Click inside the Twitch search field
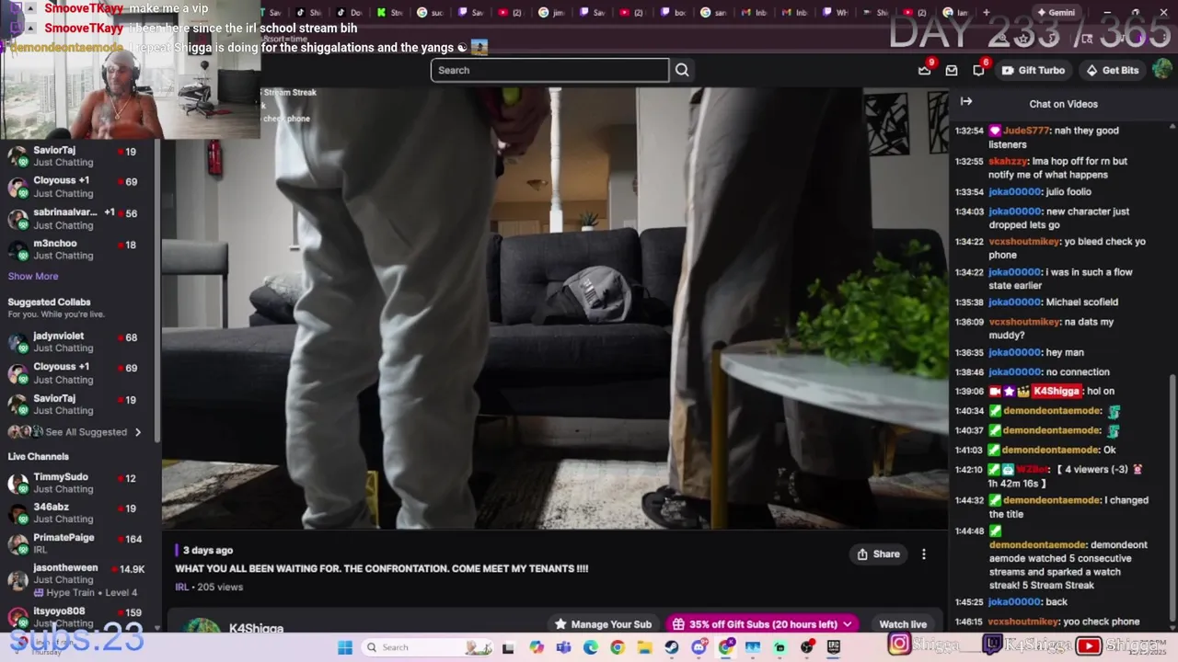The width and height of the screenshot is (1178, 662). coord(550,70)
